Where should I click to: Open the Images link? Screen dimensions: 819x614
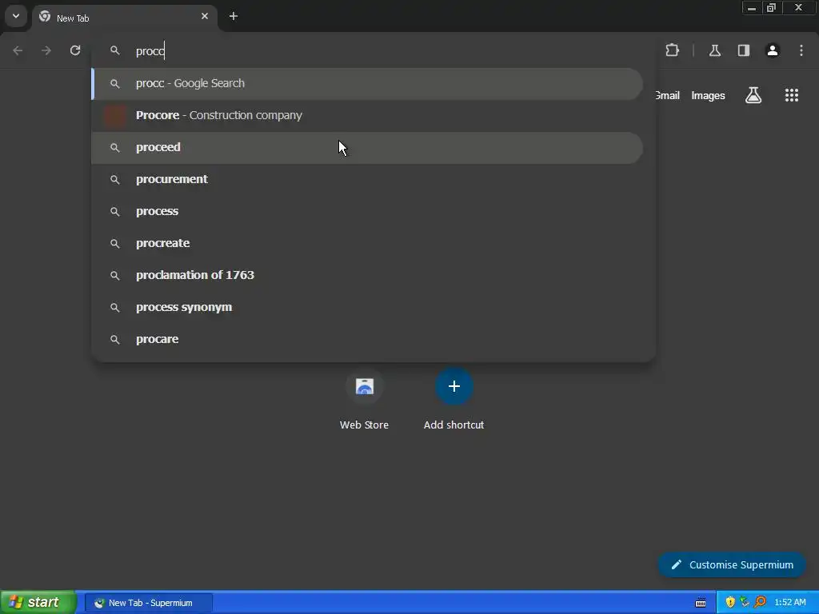coord(708,96)
